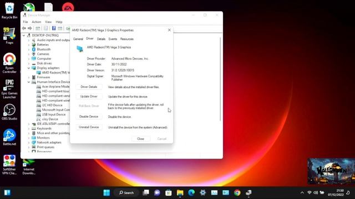
Task: Select the USB Input Device tree item
Action: [x=51, y=114]
